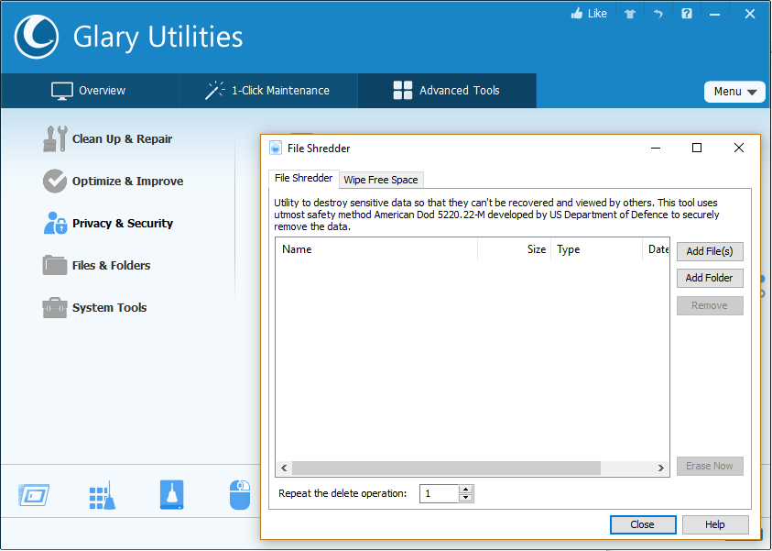Click the Add File(s) button
772x551 pixels.
[710, 251]
